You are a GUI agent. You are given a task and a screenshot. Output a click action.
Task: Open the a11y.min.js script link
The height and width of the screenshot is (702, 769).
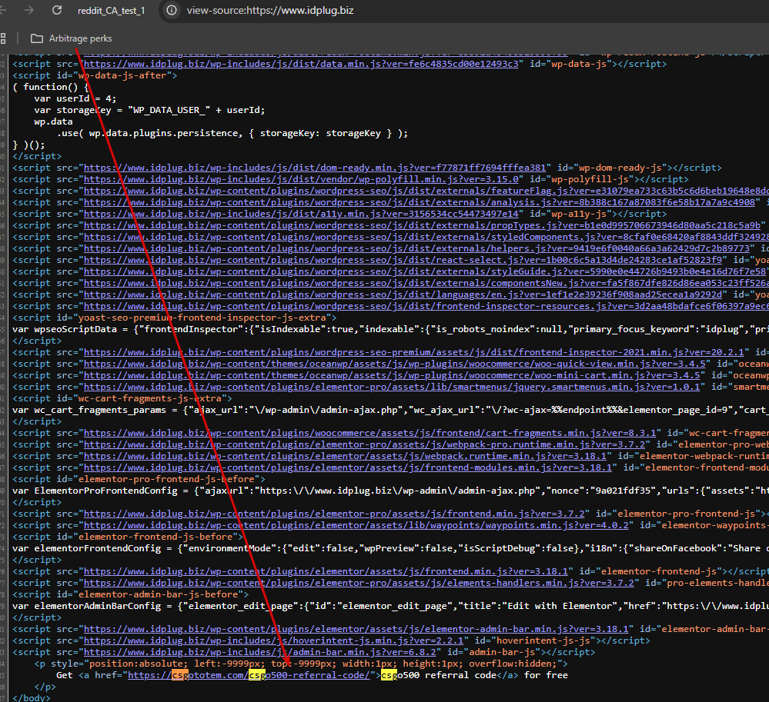(301, 214)
